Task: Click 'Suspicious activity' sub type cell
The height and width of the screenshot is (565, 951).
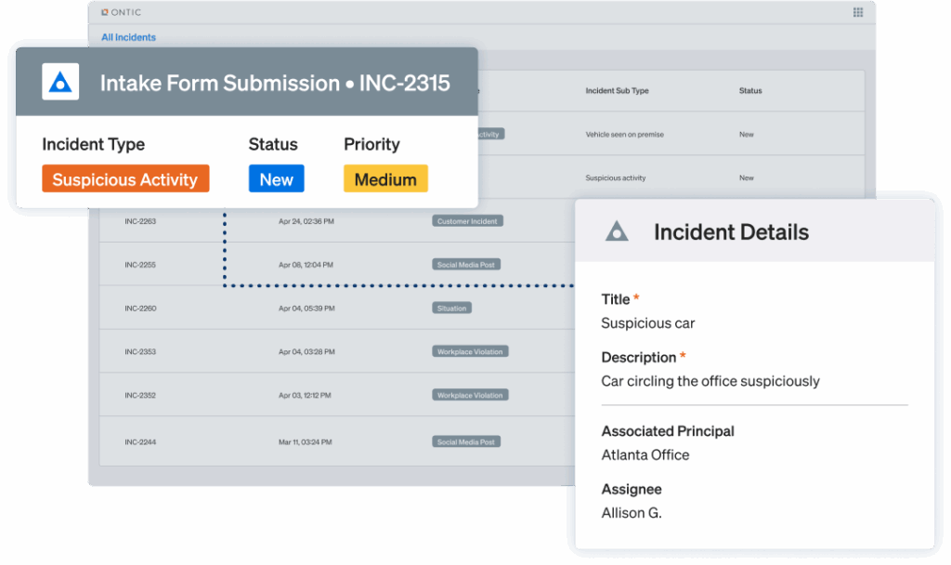Action: 616,177
